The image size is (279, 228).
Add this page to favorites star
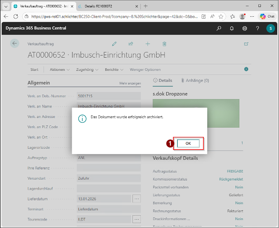(x=221, y=17)
